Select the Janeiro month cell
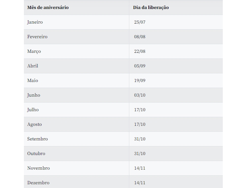 [x=35, y=22]
